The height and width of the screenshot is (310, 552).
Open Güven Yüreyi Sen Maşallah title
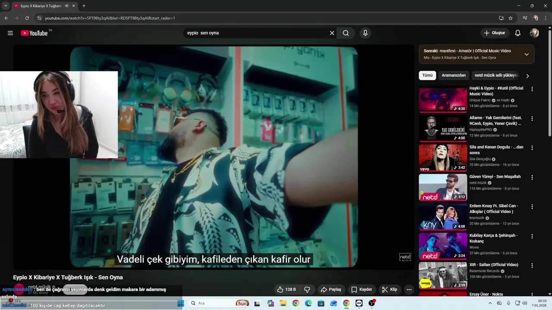495,177
